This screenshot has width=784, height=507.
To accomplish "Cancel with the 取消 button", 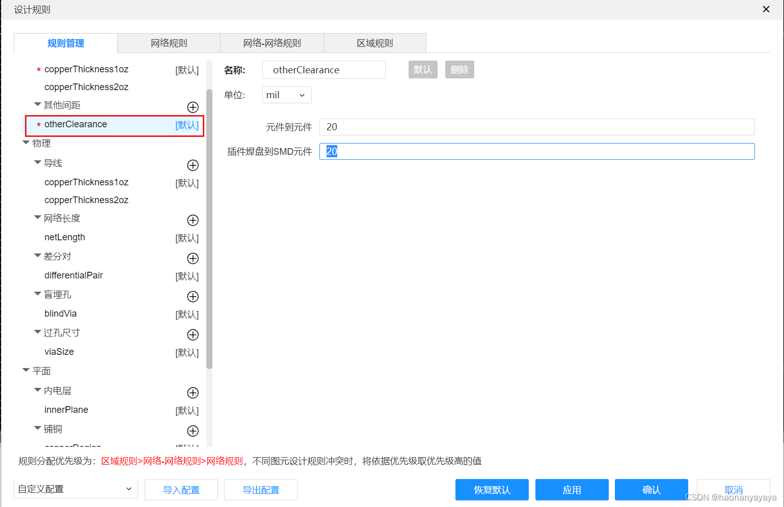I will pyautogui.click(x=734, y=490).
